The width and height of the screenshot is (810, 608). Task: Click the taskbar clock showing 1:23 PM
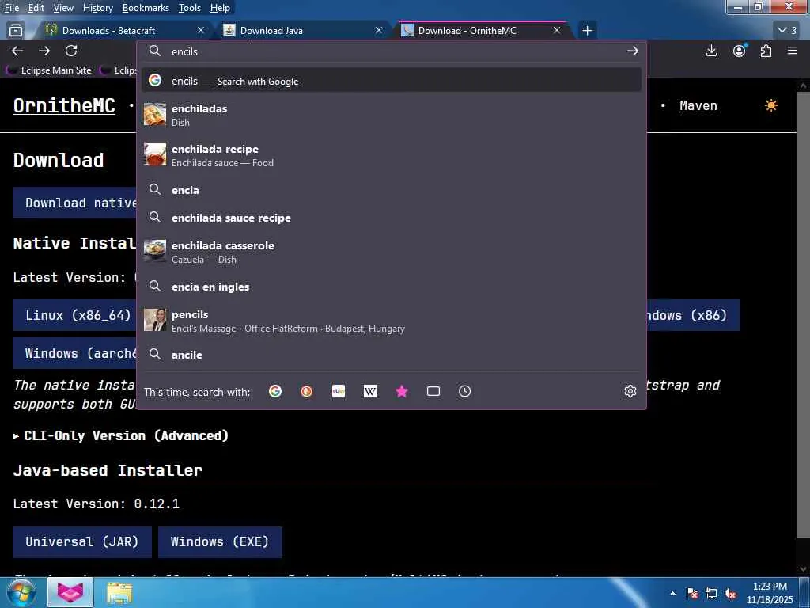(770, 593)
